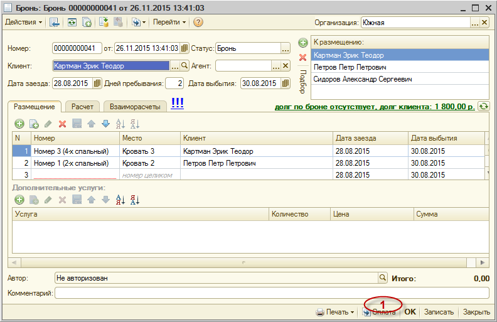497x322 pixels.
Task: Click the Закрыть button
Action: pos(476,312)
